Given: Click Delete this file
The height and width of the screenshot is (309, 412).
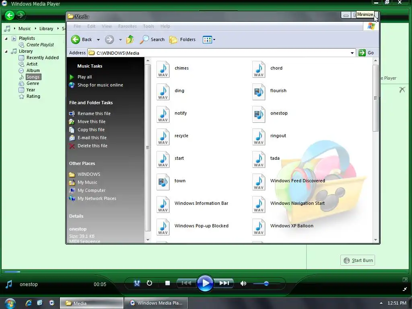Looking at the screenshot, I should (x=88, y=146).
